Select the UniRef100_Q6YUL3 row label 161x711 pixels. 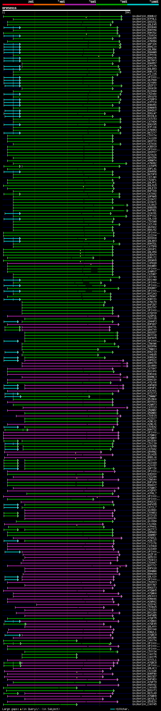pyautogui.click(x=144, y=699)
